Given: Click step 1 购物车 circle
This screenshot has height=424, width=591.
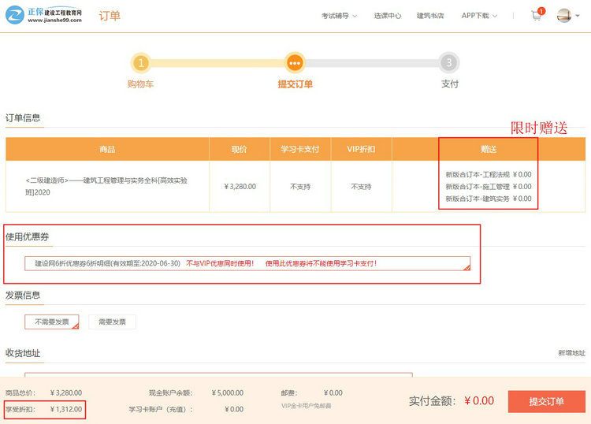Looking at the screenshot, I should (140, 63).
